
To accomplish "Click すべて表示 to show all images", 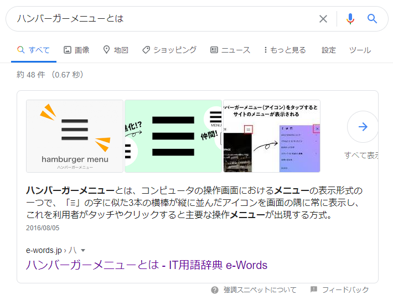I will pyautogui.click(x=361, y=155).
